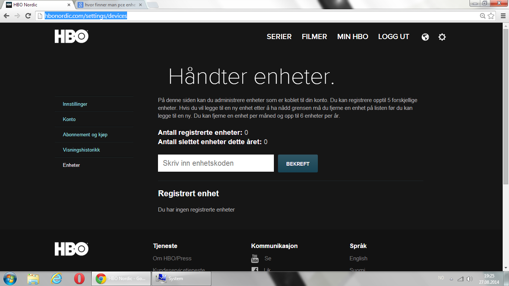
Task: Switch language to English
Action: tap(358, 258)
